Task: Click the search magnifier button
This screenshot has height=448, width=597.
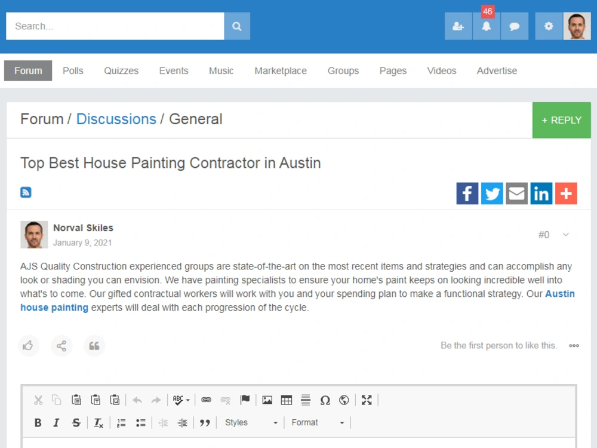Action: point(237,26)
